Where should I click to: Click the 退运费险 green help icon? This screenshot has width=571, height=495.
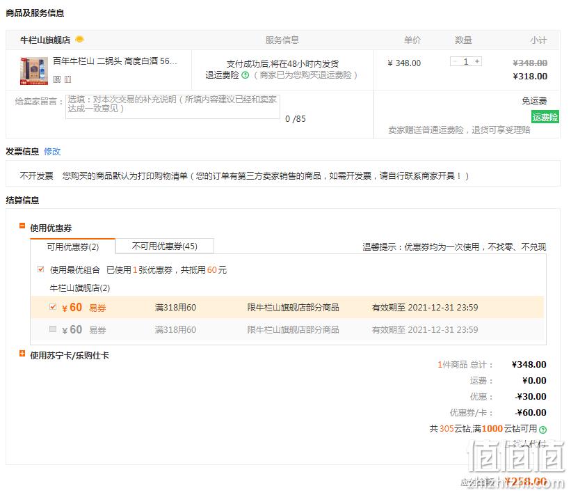[246, 75]
